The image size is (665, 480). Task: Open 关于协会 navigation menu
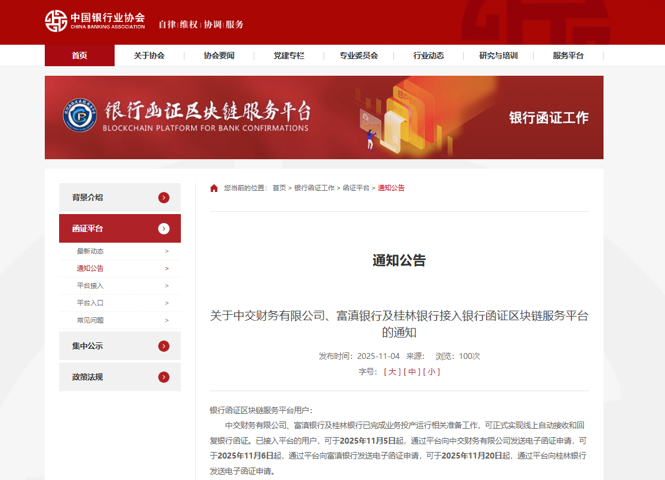tap(149, 55)
